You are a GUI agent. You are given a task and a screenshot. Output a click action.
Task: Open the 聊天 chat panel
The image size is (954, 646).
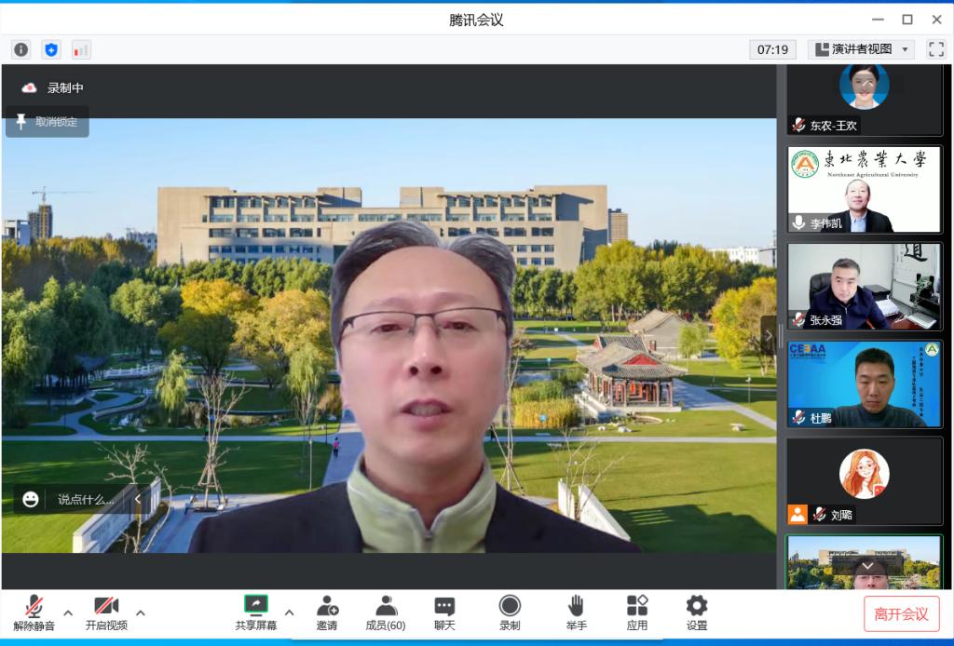point(444,612)
